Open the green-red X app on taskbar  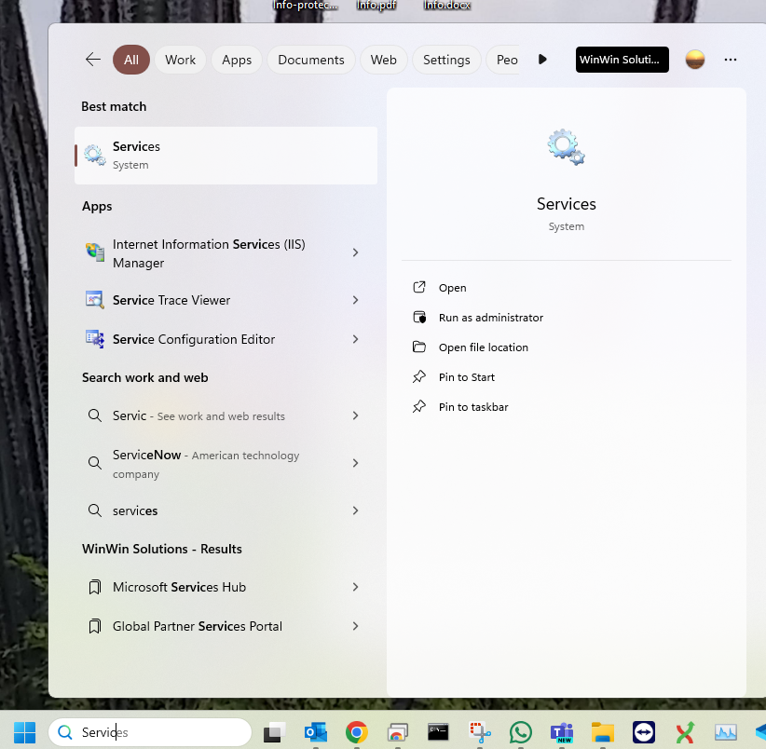click(x=685, y=732)
